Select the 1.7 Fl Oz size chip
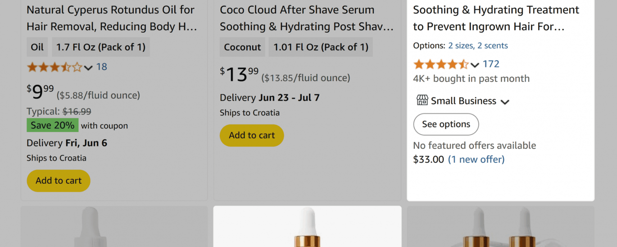The width and height of the screenshot is (617, 247). [x=101, y=47]
